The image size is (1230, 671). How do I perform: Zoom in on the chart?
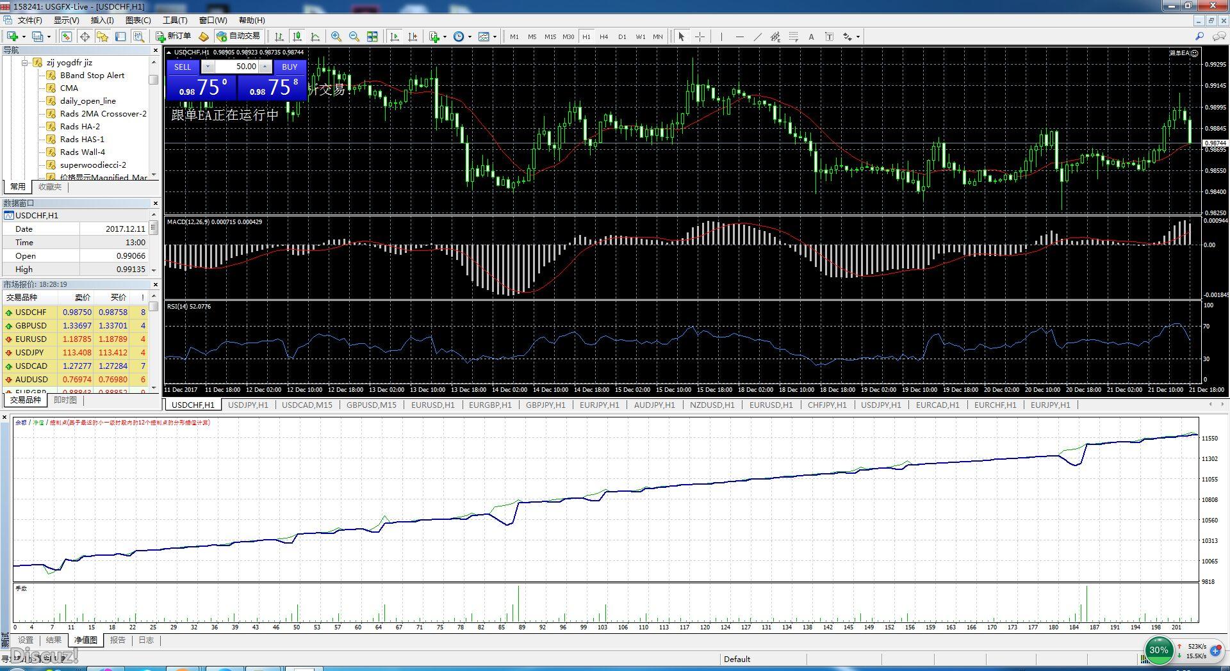[x=336, y=36]
